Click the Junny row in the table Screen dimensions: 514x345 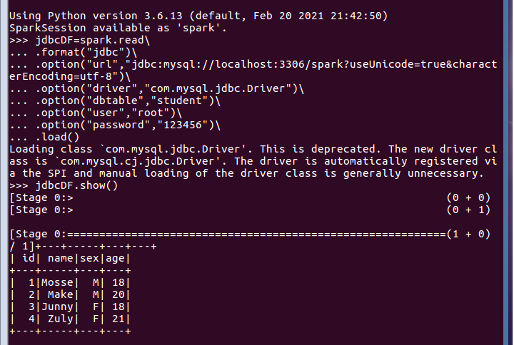[x=70, y=307]
